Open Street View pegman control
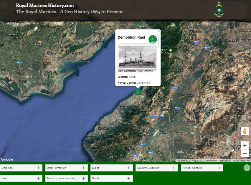Image resolution: width=251 pixels, height=185 pixels. pos(245,131)
